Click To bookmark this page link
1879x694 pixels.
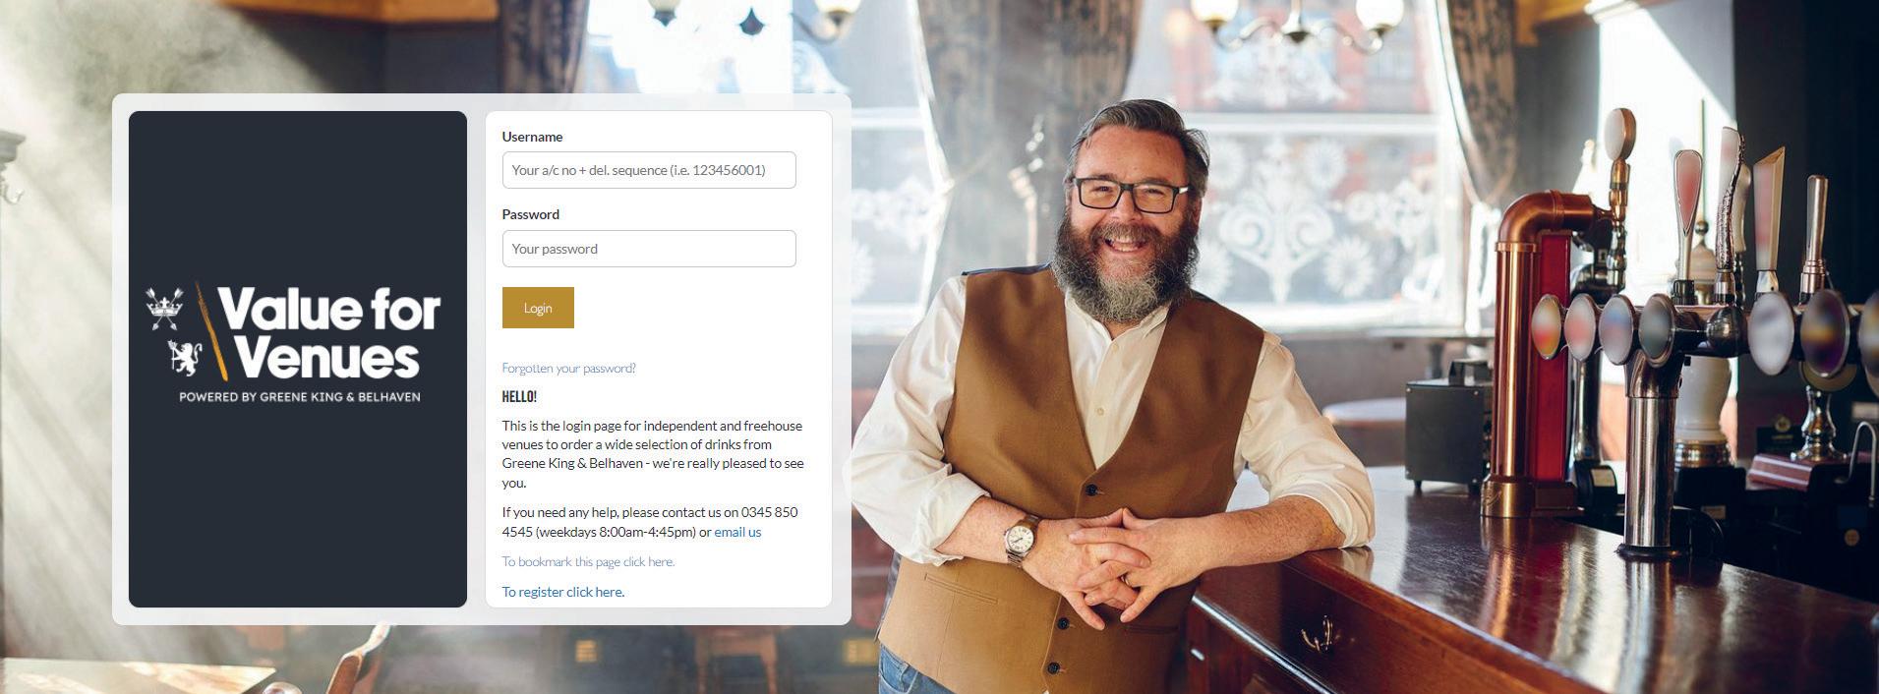click(x=588, y=562)
